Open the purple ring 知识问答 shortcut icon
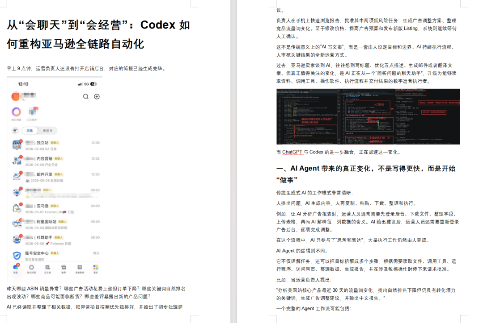 click(17, 112)
